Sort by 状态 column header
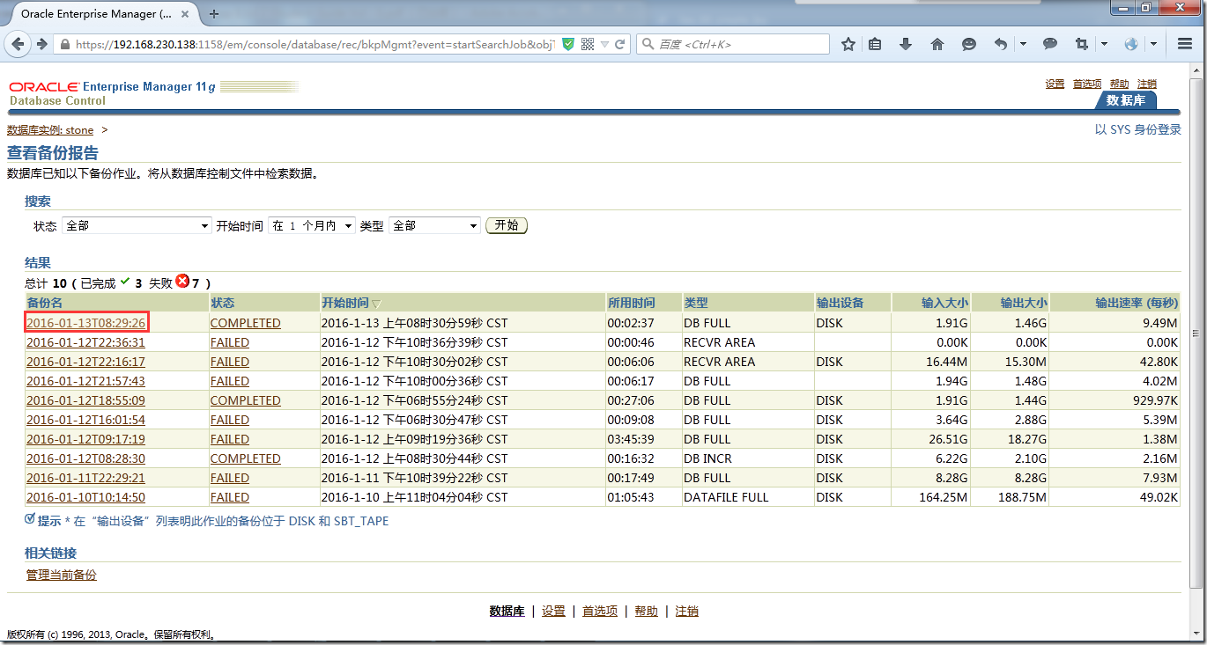Viewport: 1207px width, 645px height. (222, 303)
